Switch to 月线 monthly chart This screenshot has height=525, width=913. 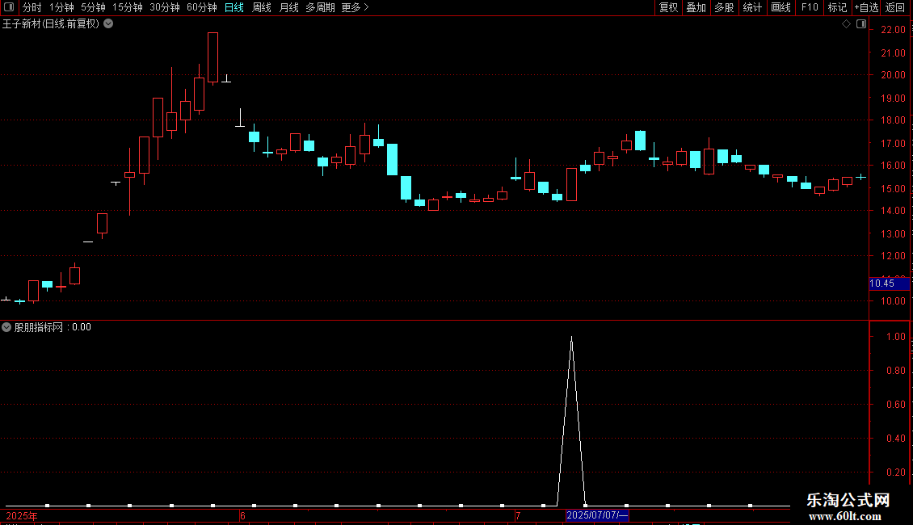(x=288, y=7)
